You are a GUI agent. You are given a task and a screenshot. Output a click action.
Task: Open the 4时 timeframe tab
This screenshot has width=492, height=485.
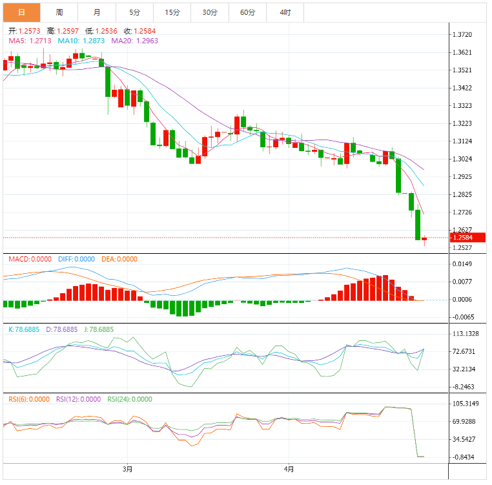click(285, 12)
